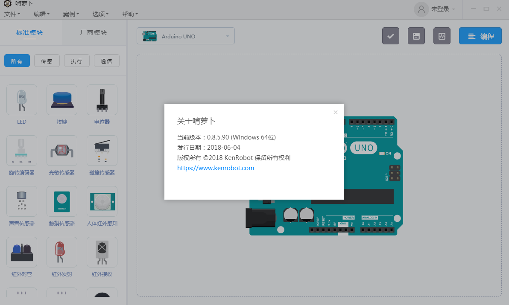
Task: Filter modules by 执行 (actuators)
Action: click(x=76, y=61)
